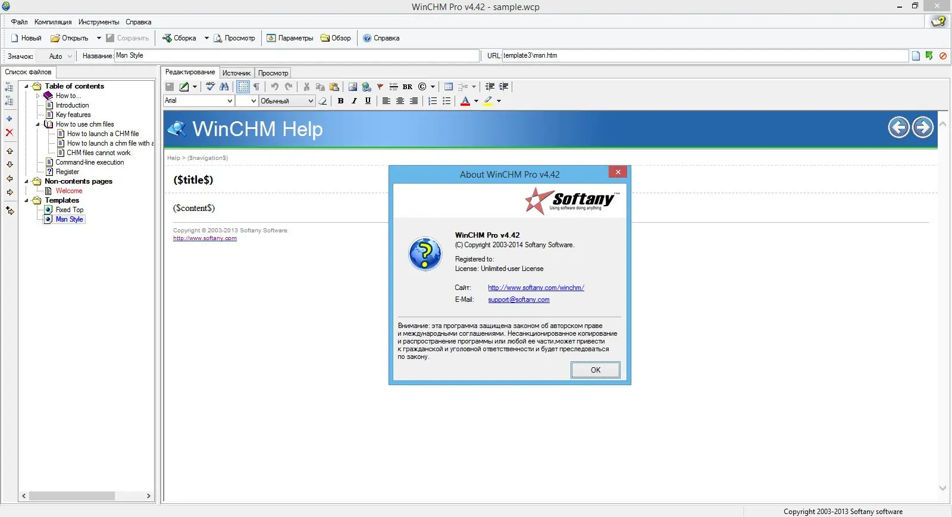The width and height of the screenshot is (952, 517).
Task: Toggle underline formatting
Action: tap(368, 101)
